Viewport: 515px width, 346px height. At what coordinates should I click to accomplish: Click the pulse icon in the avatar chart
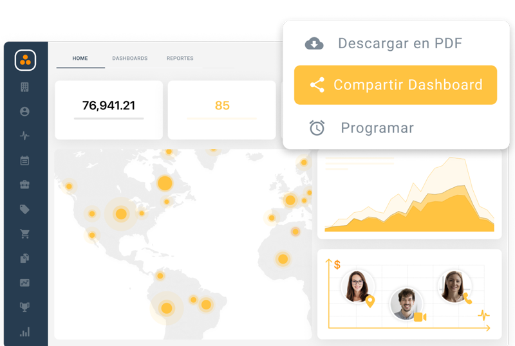click(x=483, y=316)
